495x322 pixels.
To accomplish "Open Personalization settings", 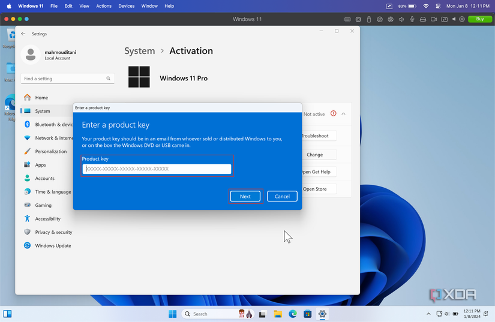I will [x=47, y=151].
